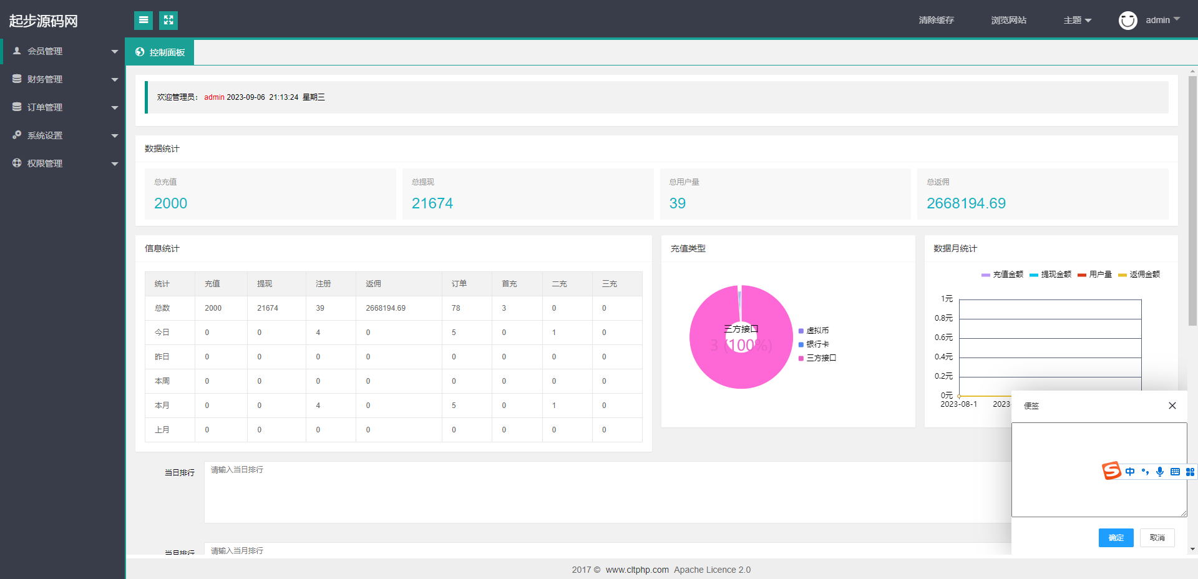Open 系统设置 menu in sidebar
Viewport: 1198px width, 579px height.
click(x=62, y=135)
